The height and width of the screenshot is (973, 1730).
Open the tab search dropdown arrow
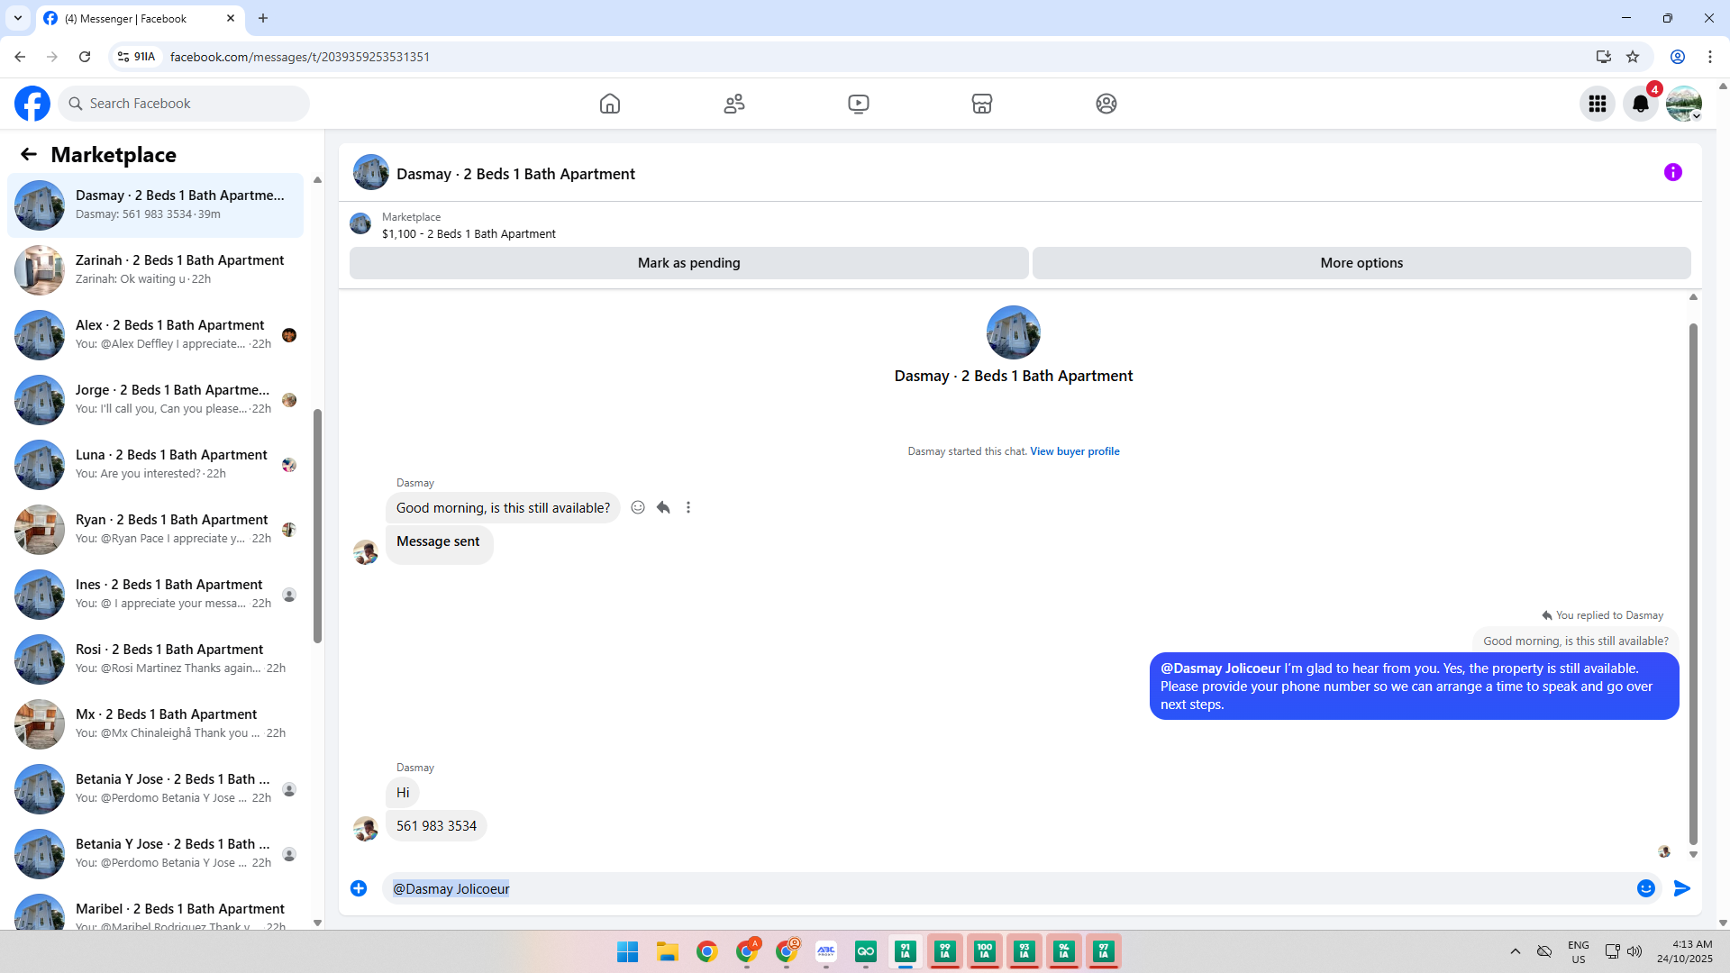pos(18,18)
